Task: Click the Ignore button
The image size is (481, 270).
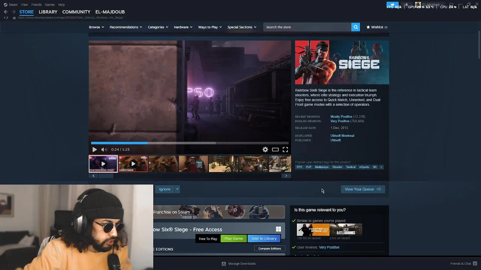Action: [165, 189]
